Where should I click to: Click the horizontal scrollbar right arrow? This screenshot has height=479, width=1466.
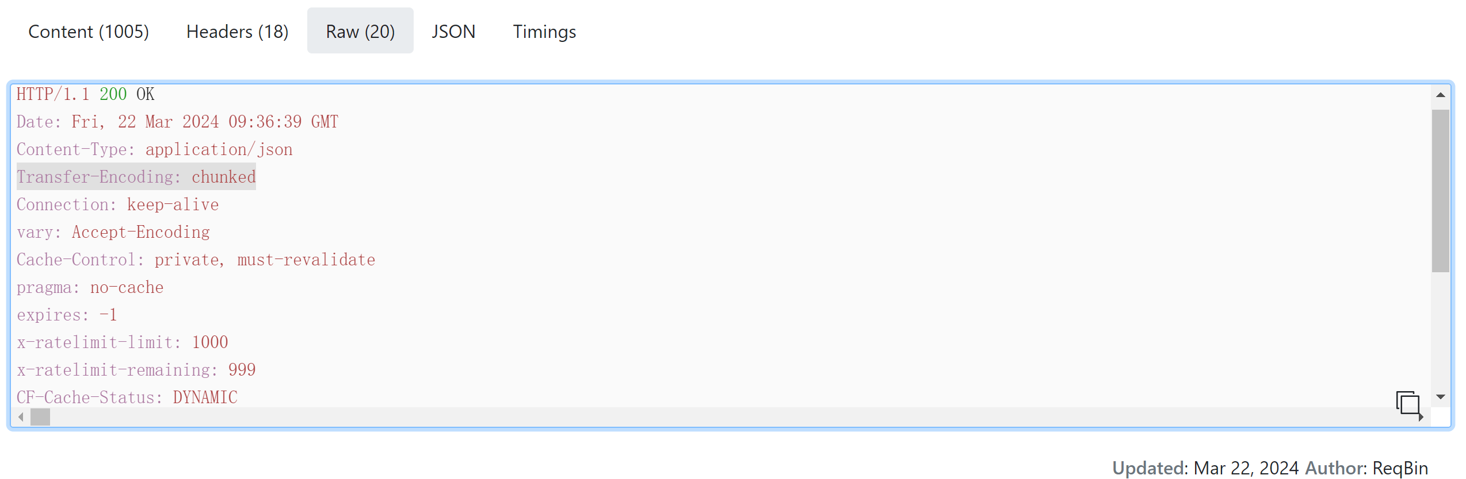coord(1421,417)
